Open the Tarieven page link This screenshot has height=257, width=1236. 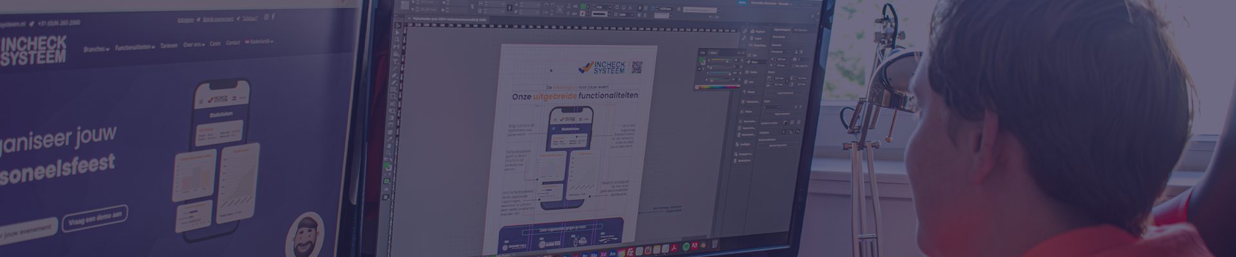169,46
